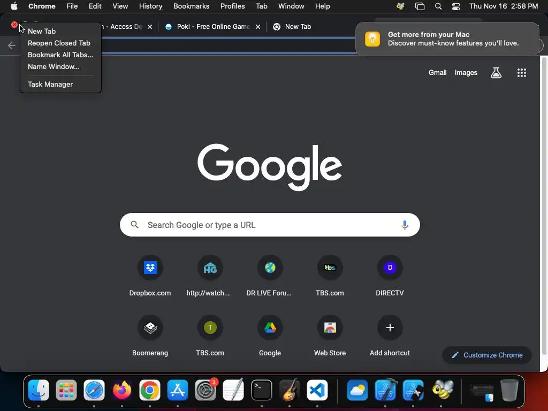Focus the Search Google or type a URL box
The height and width of the screenshot is (411, 548).
click(270, 225)
